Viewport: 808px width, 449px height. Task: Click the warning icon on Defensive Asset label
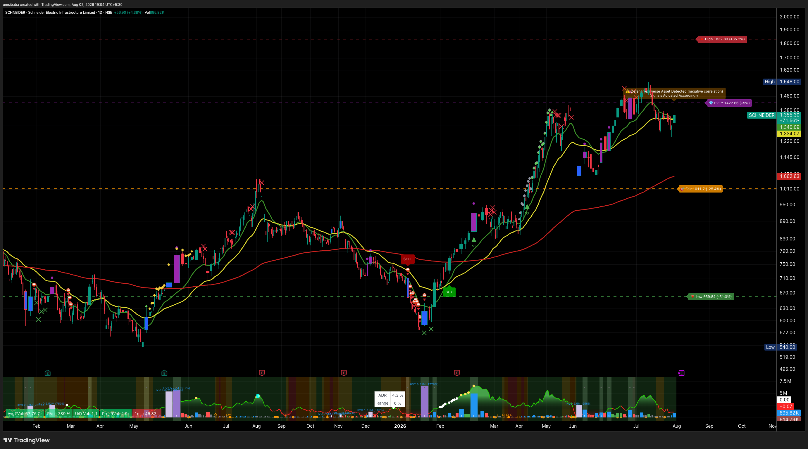tap(628, 91)
